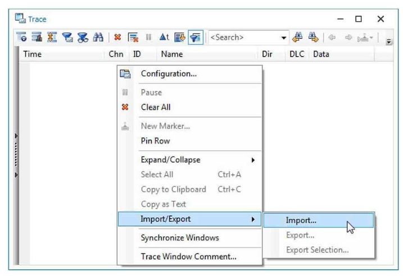The height and width of the screenshot is (276, 403).
Task: Choose Copy as Text menu entry
Action: [189, 204]
